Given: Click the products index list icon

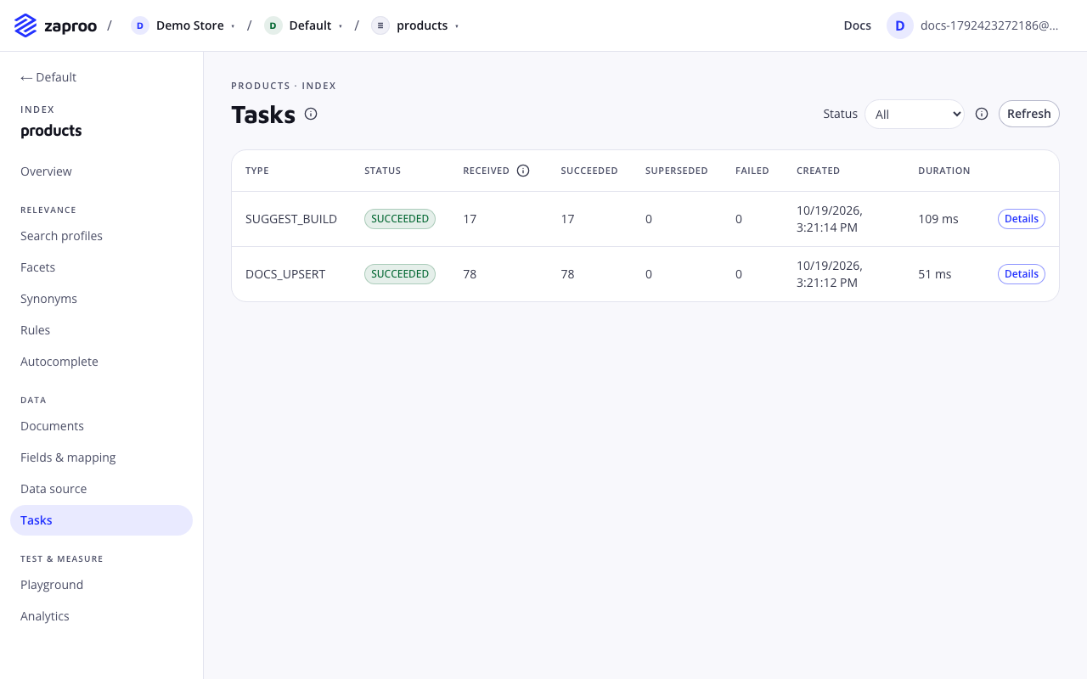Looking at the screenshot, I should click(380, 25).
